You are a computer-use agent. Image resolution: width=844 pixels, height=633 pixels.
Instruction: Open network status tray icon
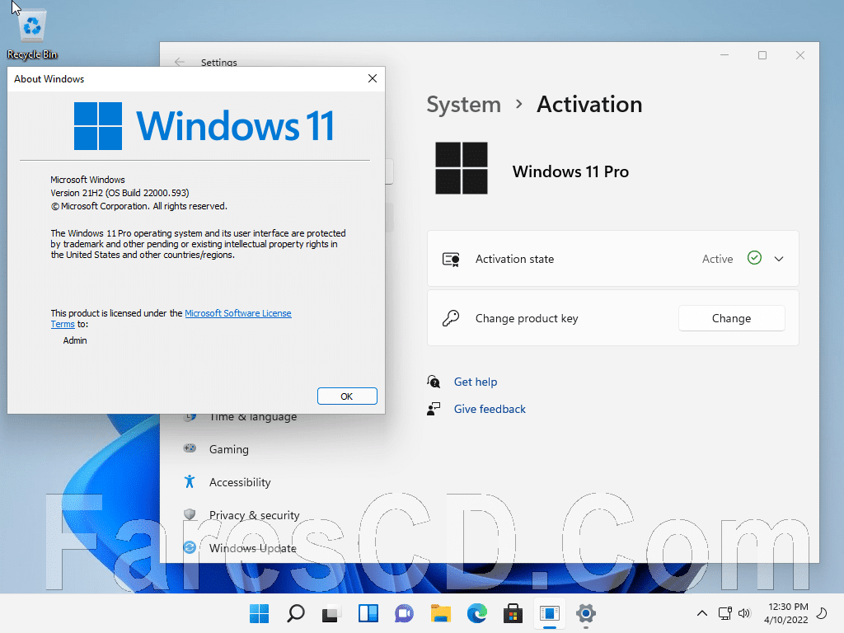tap(725, 613)
